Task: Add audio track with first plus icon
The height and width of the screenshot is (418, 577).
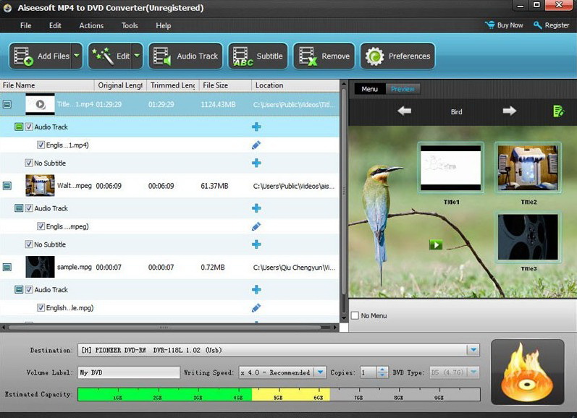Action: click(256, 127)
